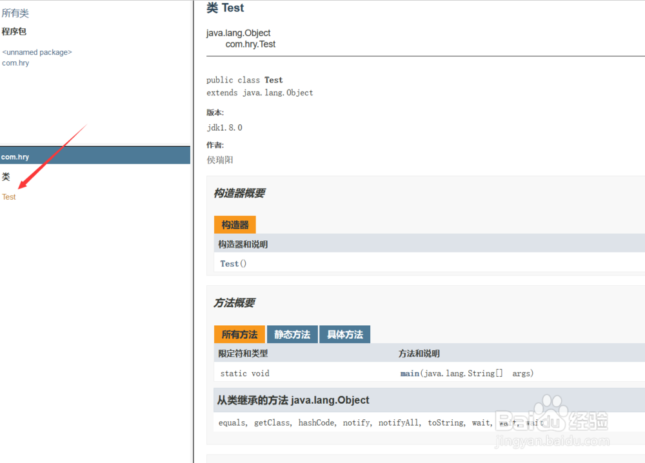Click the 构造器概要 heading
The width and height of the screenshot is (645, 463).
point(239,193)
